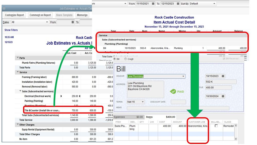Open the Vendor dropdown showing Lew Plumbing

[156, 76]
